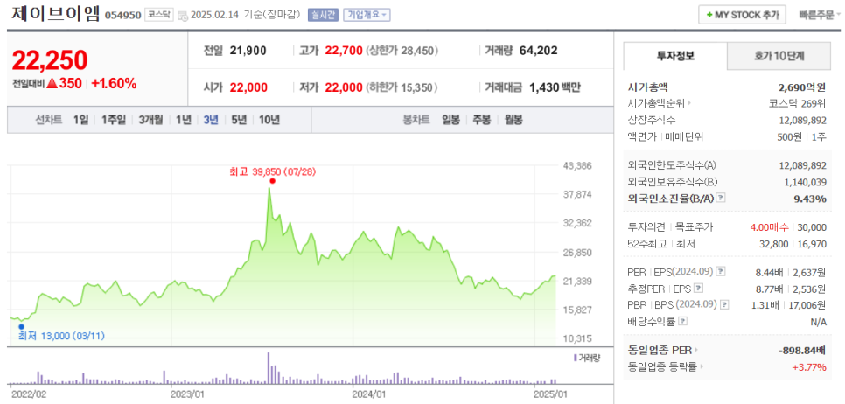This screenshot has width=845, height=404.
Task: Select the 10년 line chart period
Action: coord(269,120)
